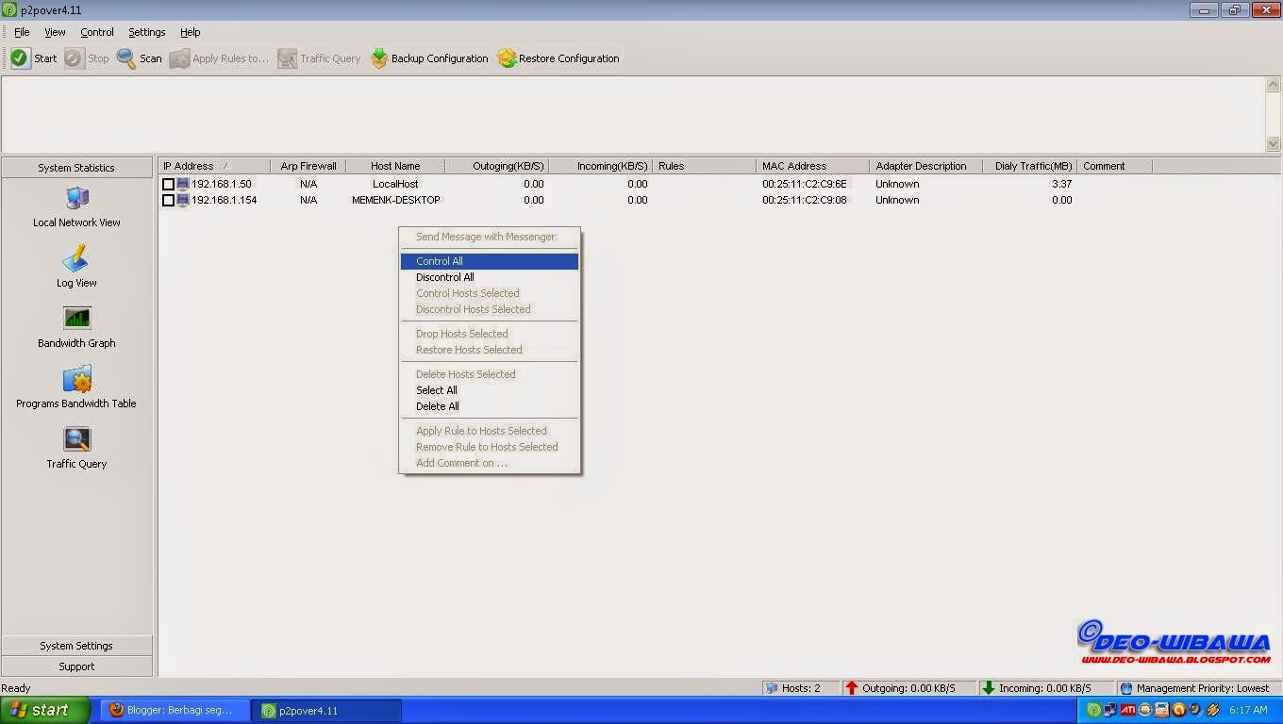Click the Management Priority icon in status bar

[1125, 688]
